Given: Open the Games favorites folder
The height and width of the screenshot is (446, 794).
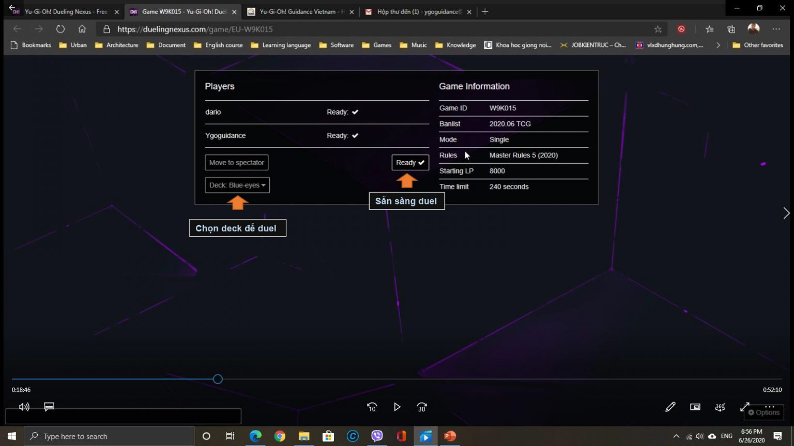Looking at the screenshot, I should 377,45.
